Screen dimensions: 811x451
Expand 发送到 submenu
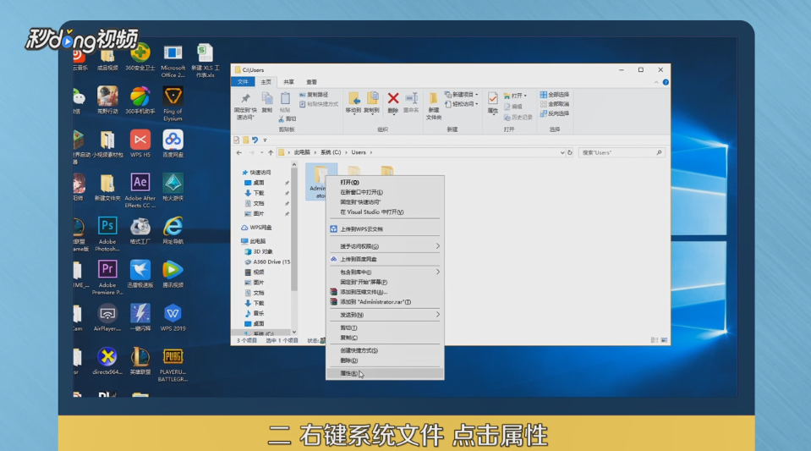[x=384, y=315]
